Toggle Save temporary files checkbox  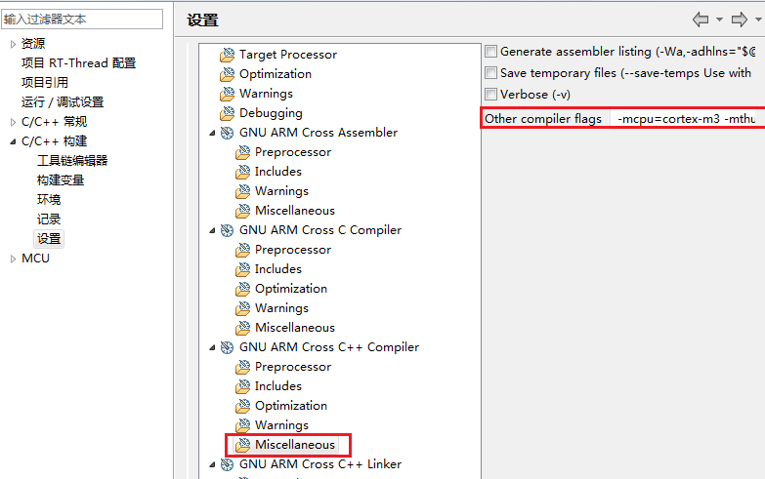(x=491, y=73)
